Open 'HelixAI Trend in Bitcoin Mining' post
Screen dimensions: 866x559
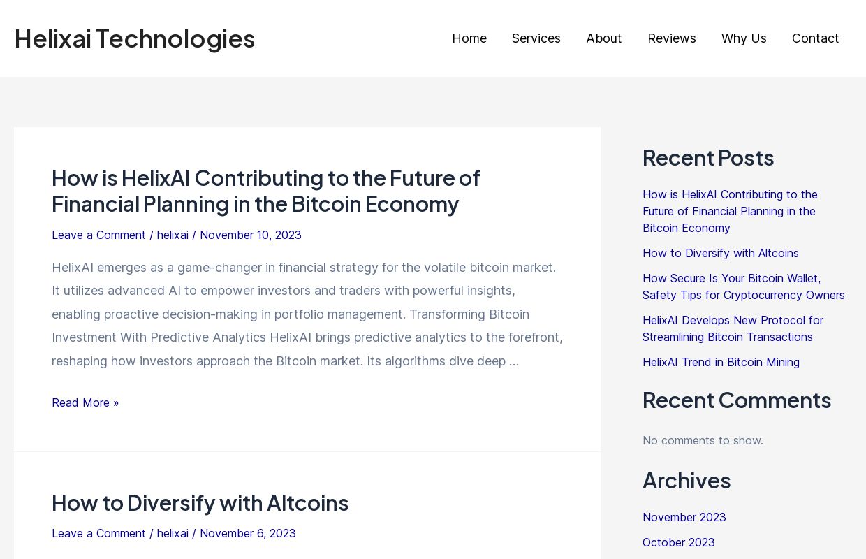click(721, 362)
